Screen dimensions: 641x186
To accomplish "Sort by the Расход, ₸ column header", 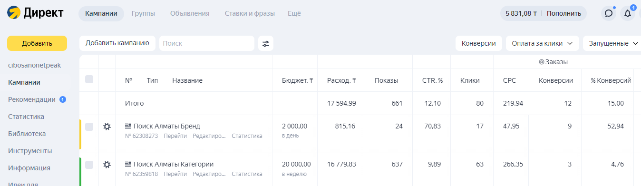I will coord(341,80).
